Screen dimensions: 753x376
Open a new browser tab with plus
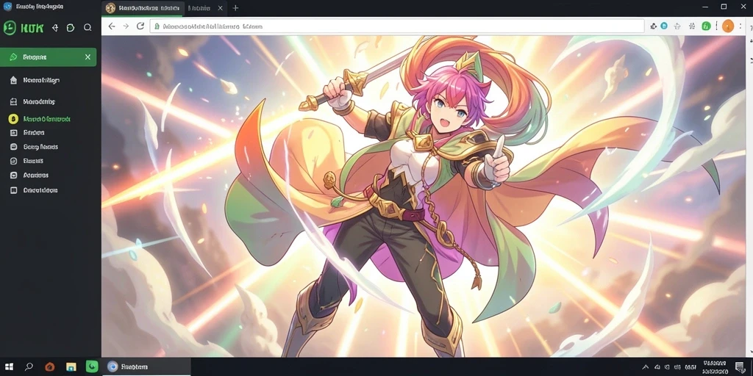235,8
